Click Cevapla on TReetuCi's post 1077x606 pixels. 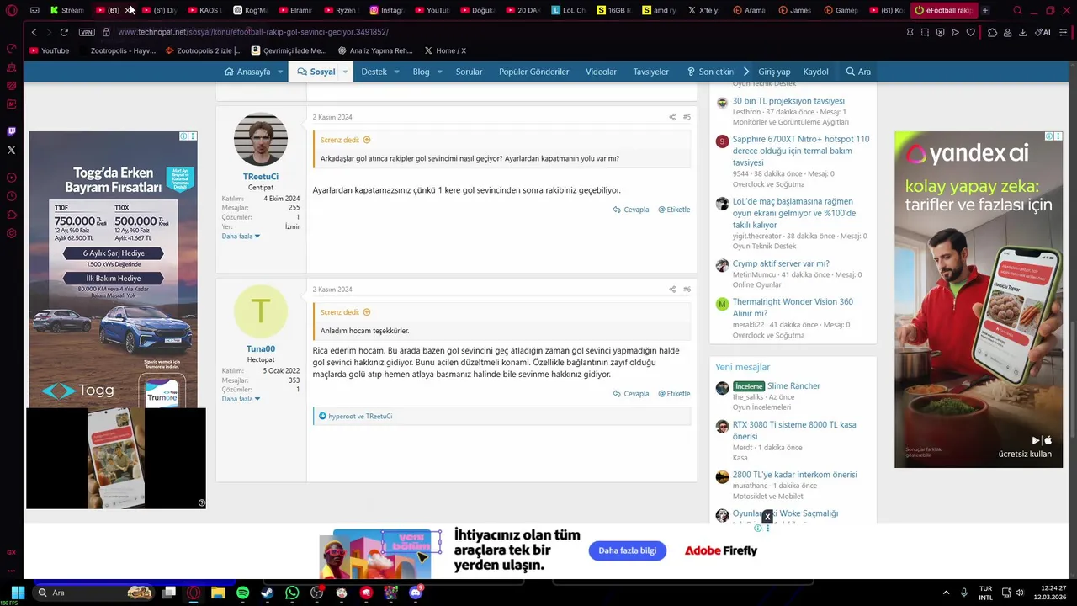[631, 210]
